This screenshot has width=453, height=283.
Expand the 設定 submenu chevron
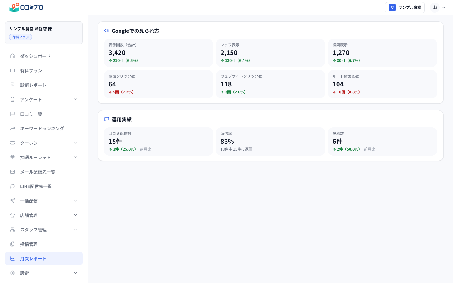point(75,273)
